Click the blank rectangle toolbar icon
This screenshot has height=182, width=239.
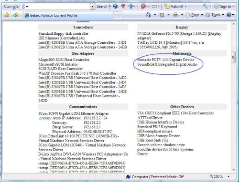154,6
